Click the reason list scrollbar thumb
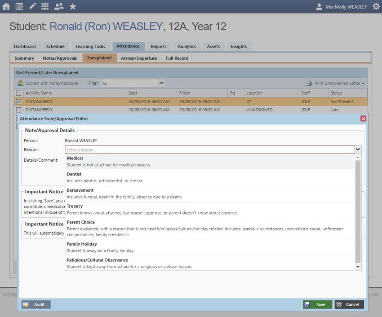This screenshot has height=317, width=382. (x=358, y=211)
